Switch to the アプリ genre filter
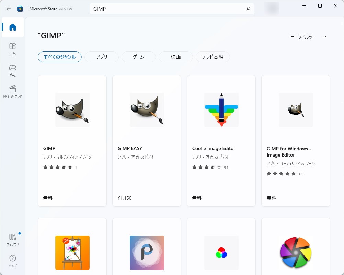344x275 pixels. click(x=101, y=57)
